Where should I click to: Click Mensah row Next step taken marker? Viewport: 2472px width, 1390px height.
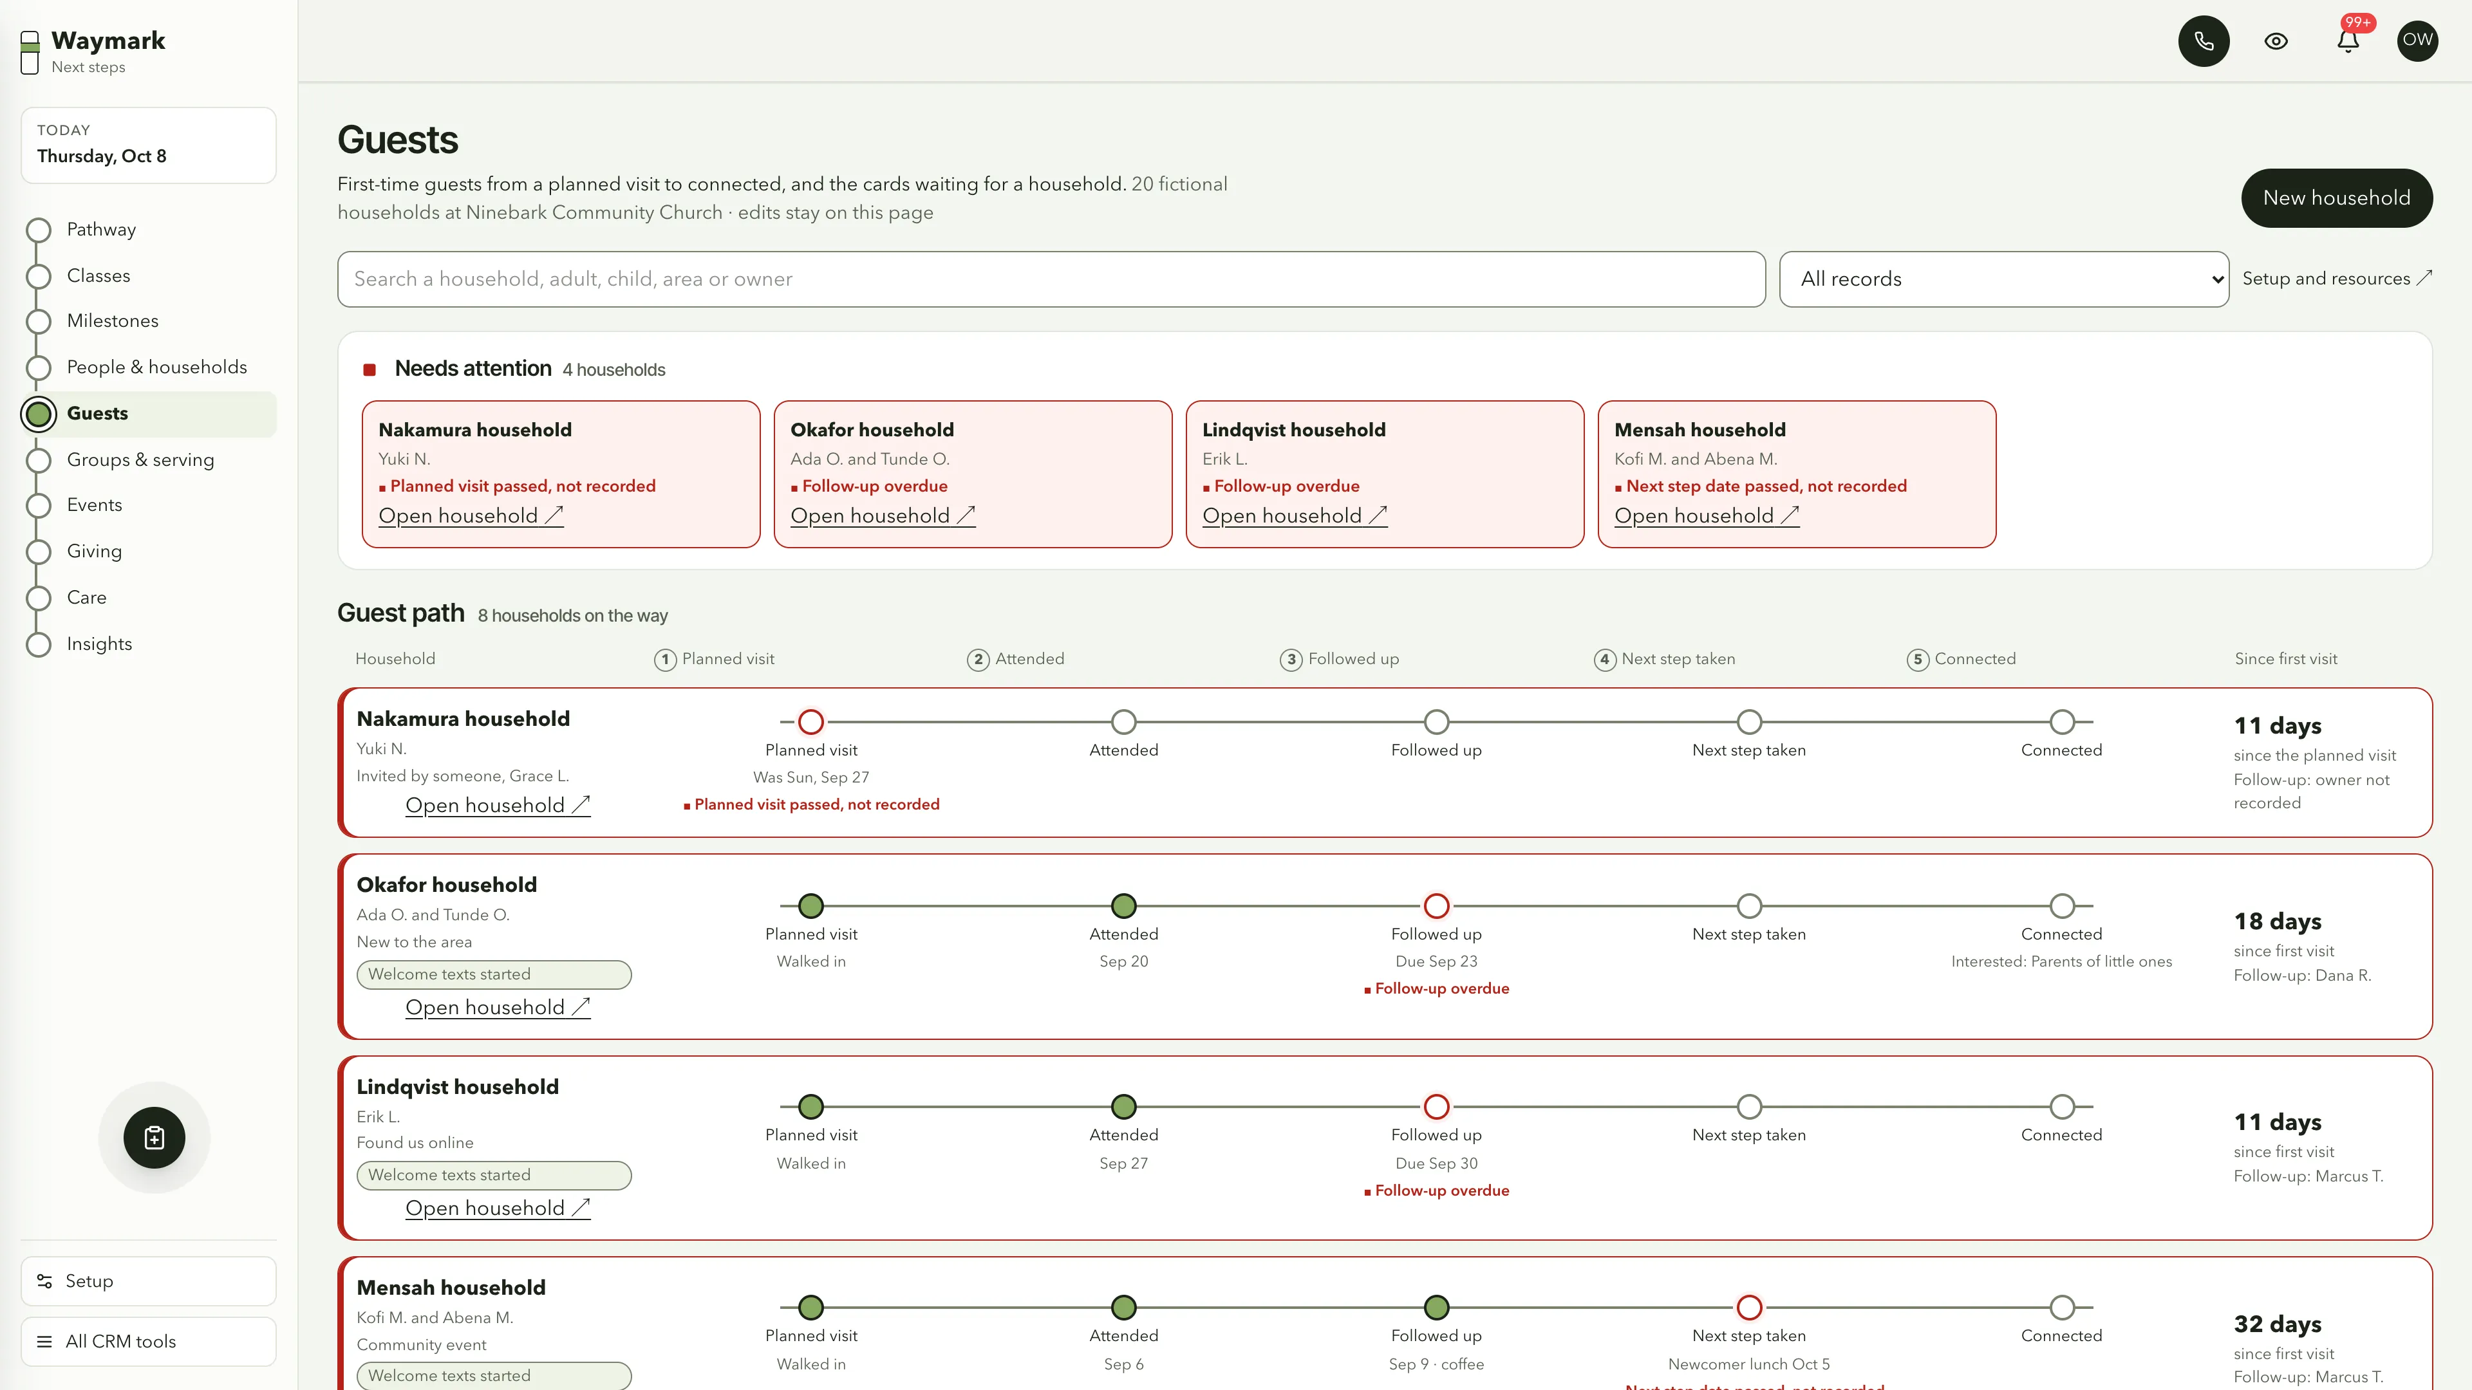coord(1748,1306)
